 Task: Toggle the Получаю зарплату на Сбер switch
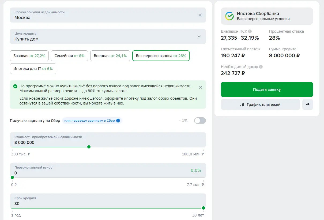coord(200,121)
